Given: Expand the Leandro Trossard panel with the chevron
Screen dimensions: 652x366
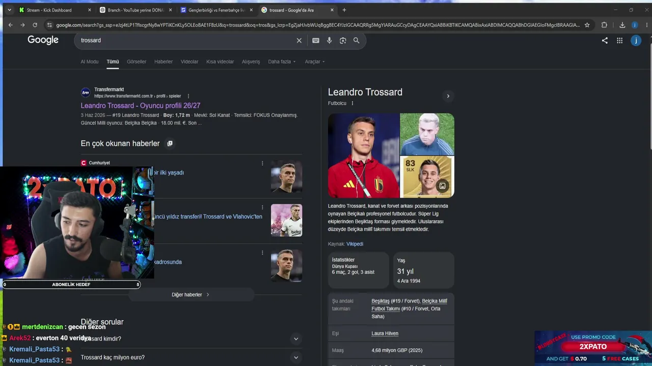Looking at the screenshot, I should [448, 96].
